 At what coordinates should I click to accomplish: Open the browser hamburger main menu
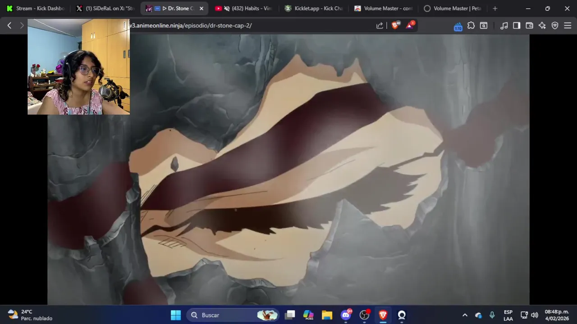(568, 26)
